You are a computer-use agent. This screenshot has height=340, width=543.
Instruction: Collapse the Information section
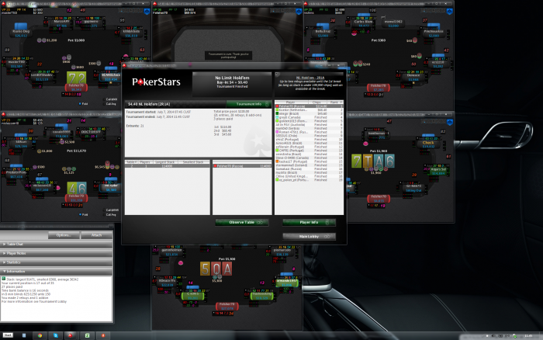click(x=57, y=272)
